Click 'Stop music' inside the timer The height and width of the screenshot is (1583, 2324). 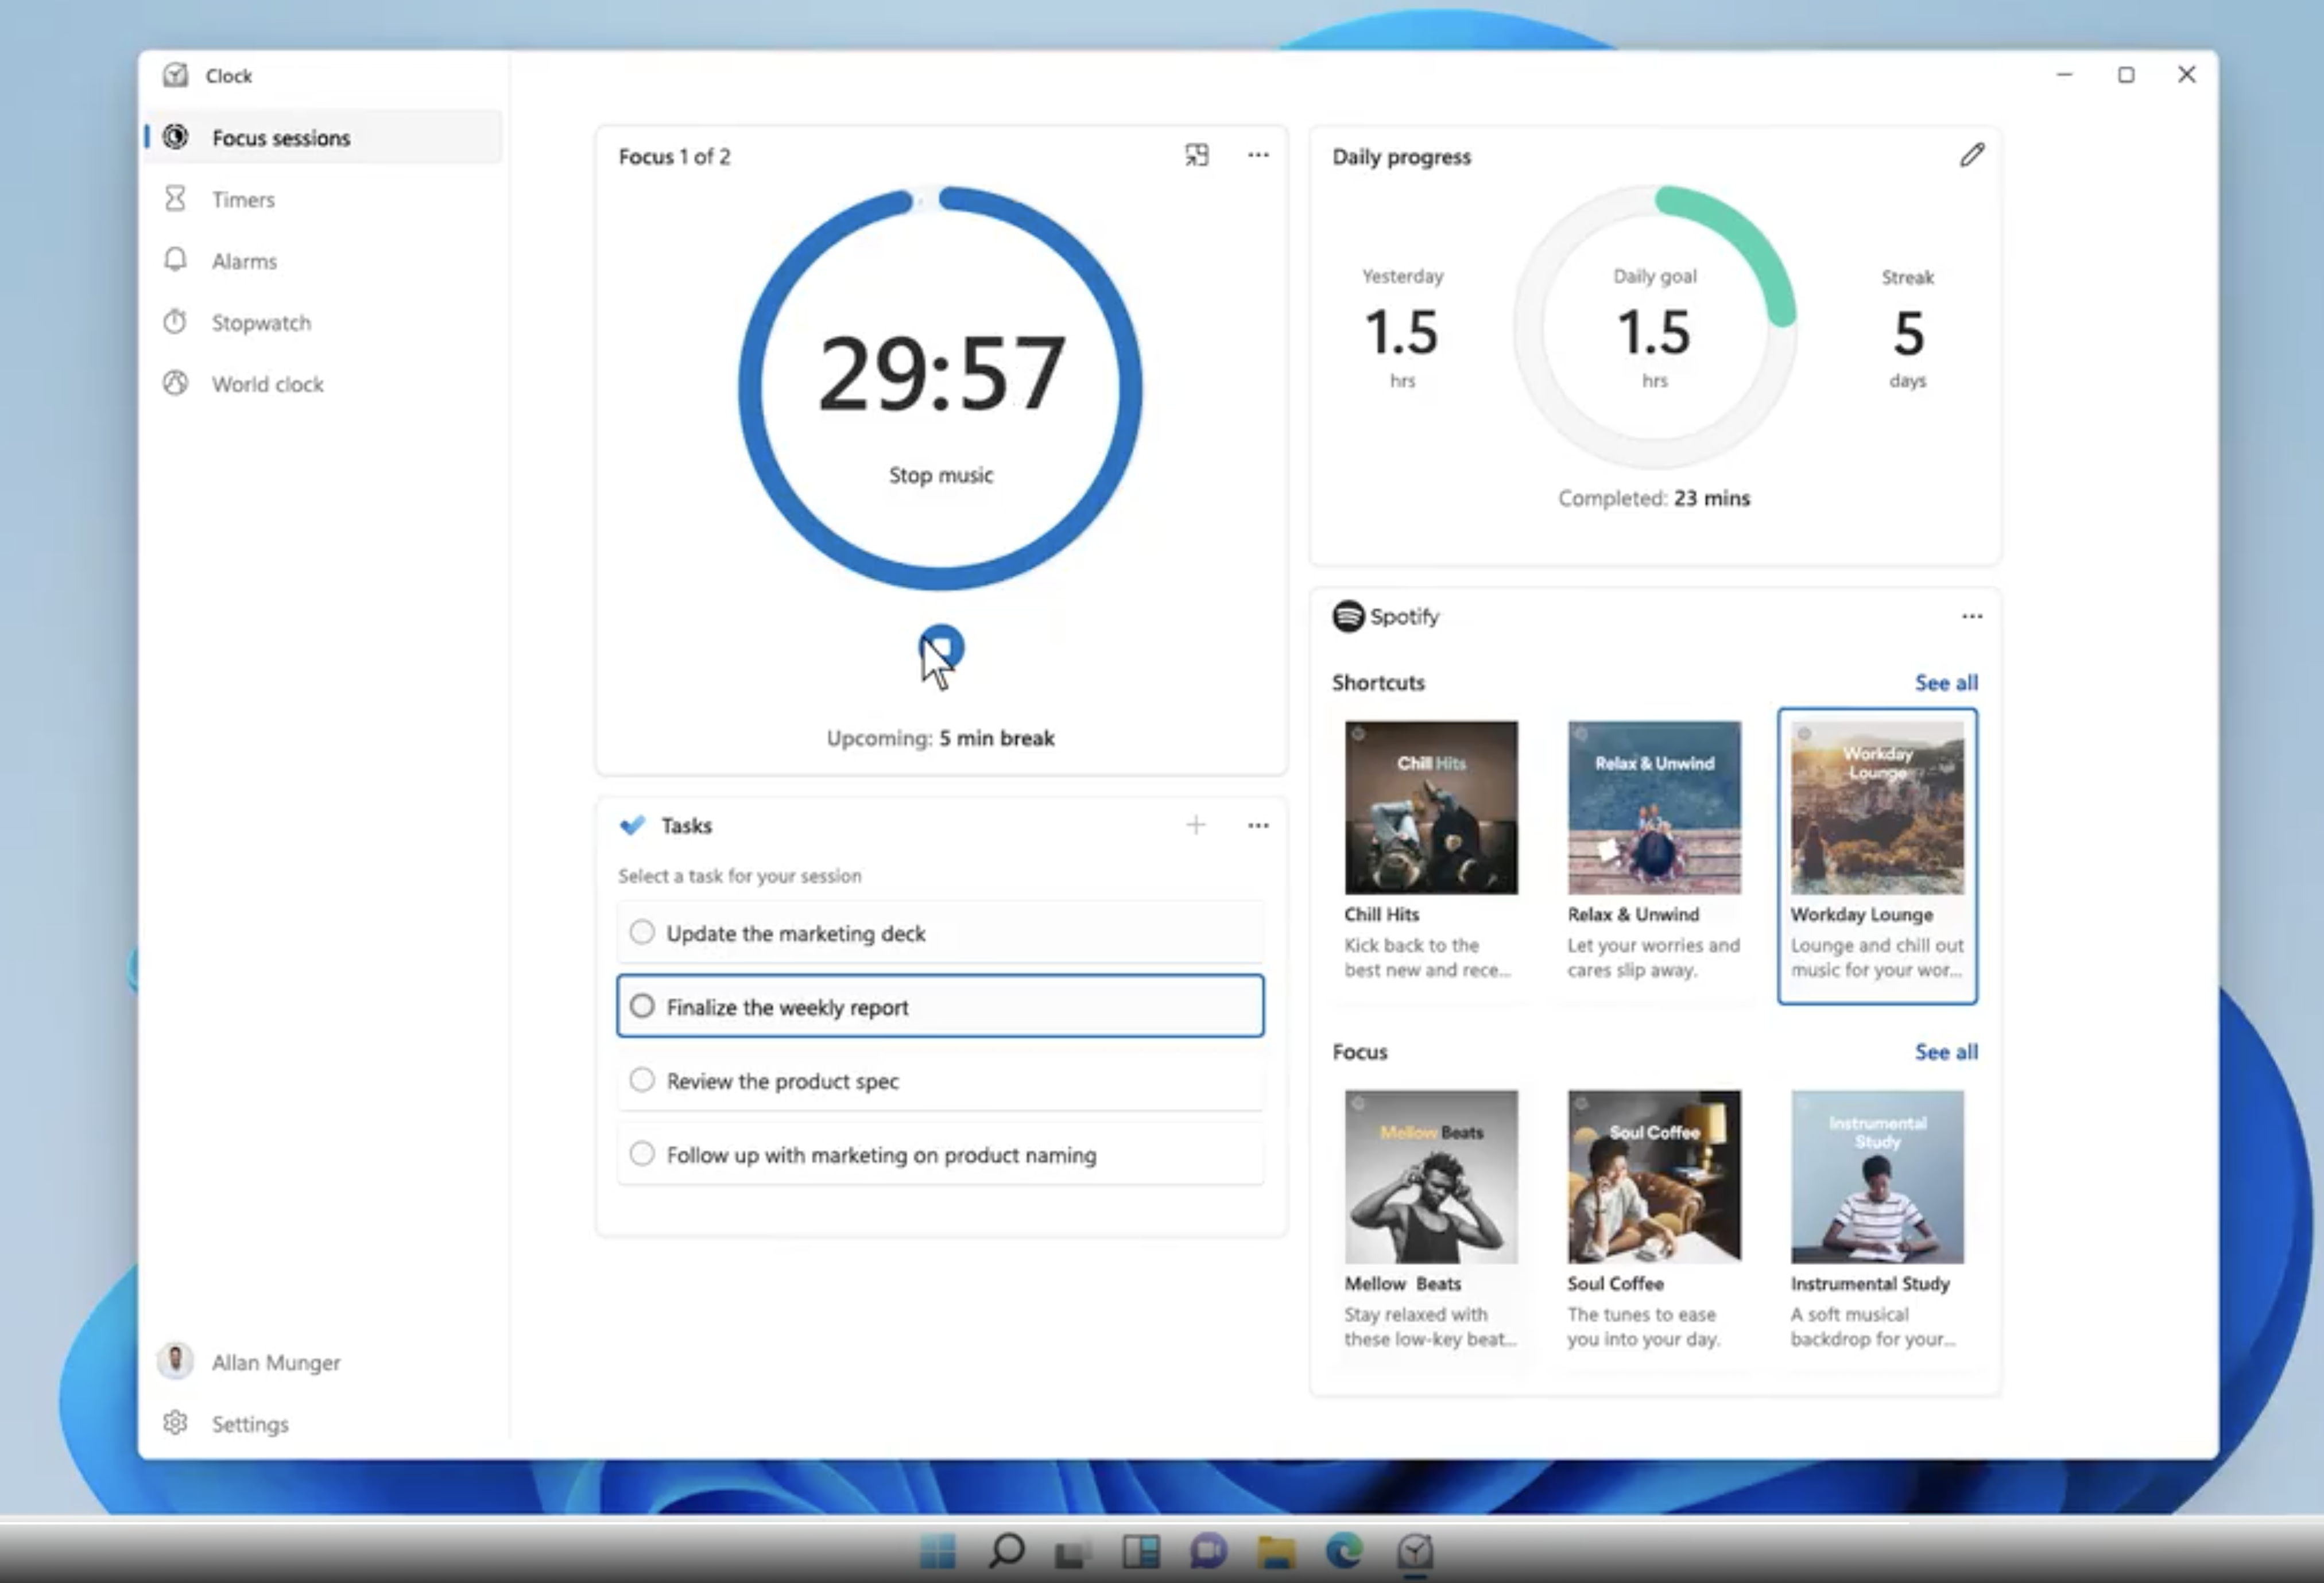pos(940,475)
